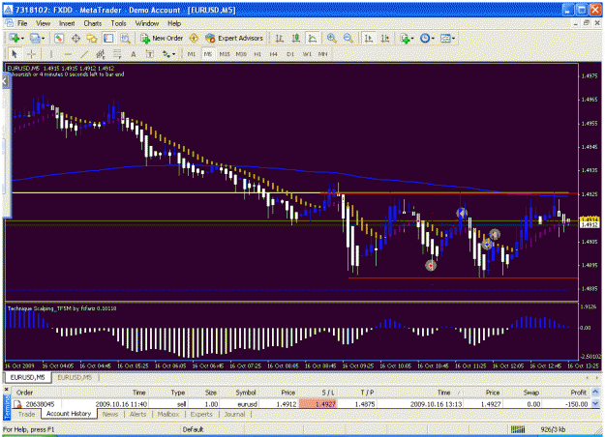Image resolution: width=605 pixels, height=437 pixels.
Task: Switch chart to W1 timeframe
Action: click(307, 54)
